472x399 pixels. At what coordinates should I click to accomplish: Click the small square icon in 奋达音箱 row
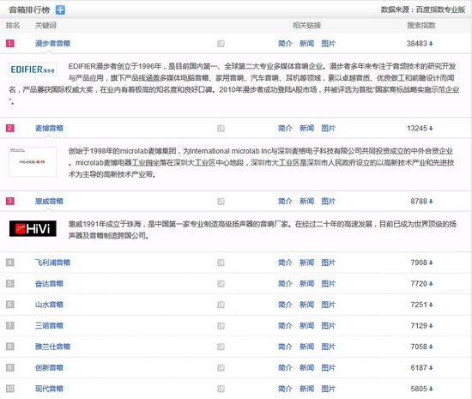[x=221, y=284]
